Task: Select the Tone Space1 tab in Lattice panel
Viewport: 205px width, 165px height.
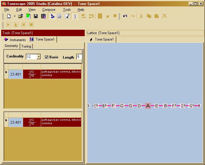Action: tap(102, 39)
